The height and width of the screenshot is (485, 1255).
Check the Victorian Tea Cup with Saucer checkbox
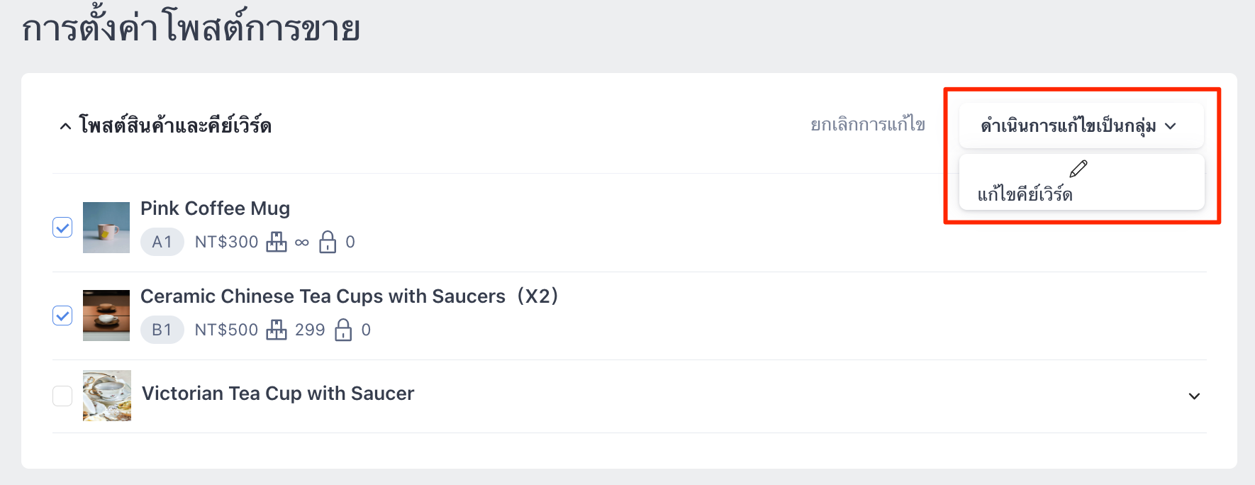point(62,396)
